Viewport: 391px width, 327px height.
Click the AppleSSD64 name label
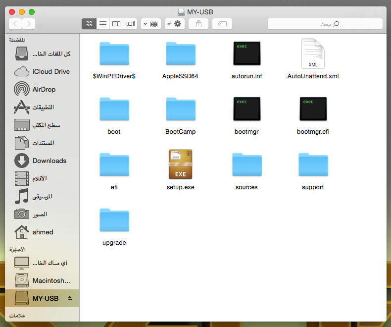pos(180,76)
